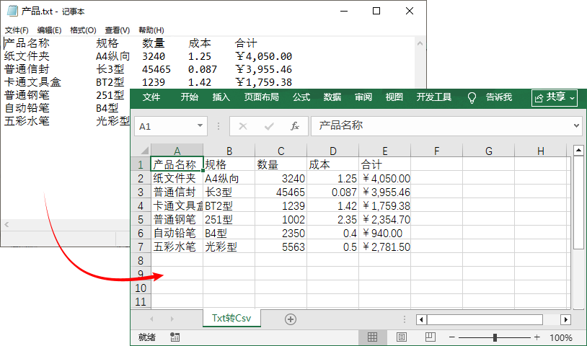Switch to Excel's 视图 ribbon tab

394,97
